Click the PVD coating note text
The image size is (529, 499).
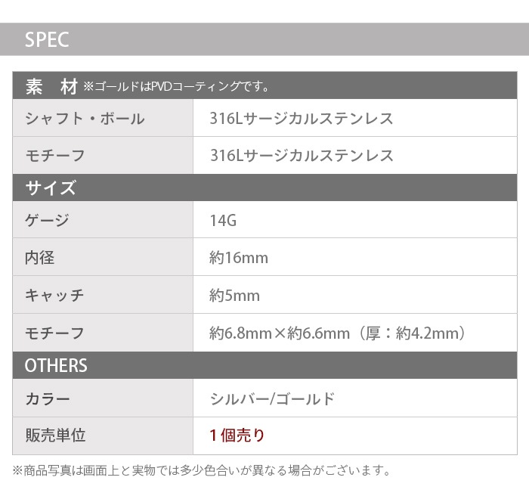point(176,88)
